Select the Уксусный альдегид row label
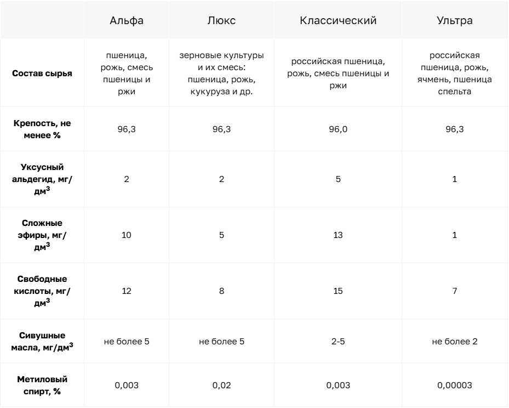The height and width of the screenshot is (408, 509). pos(42,179)
